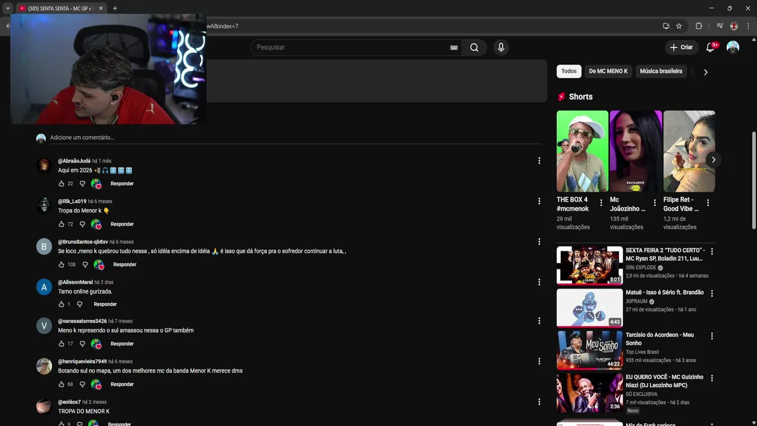Open Mc Joãozinho short thumbnail
757x426 pixels.
pyautogui.click(x=636, y=151)
